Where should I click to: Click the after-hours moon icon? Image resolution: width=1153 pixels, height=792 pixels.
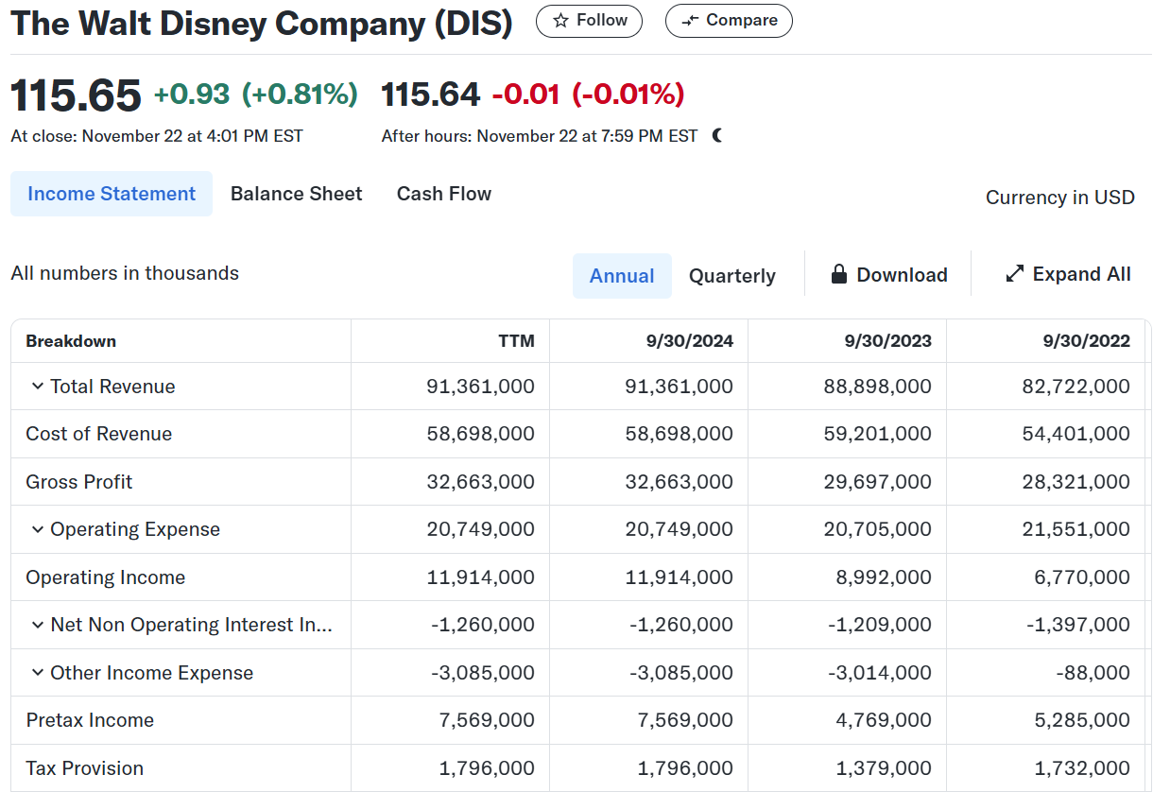[717, 136]
